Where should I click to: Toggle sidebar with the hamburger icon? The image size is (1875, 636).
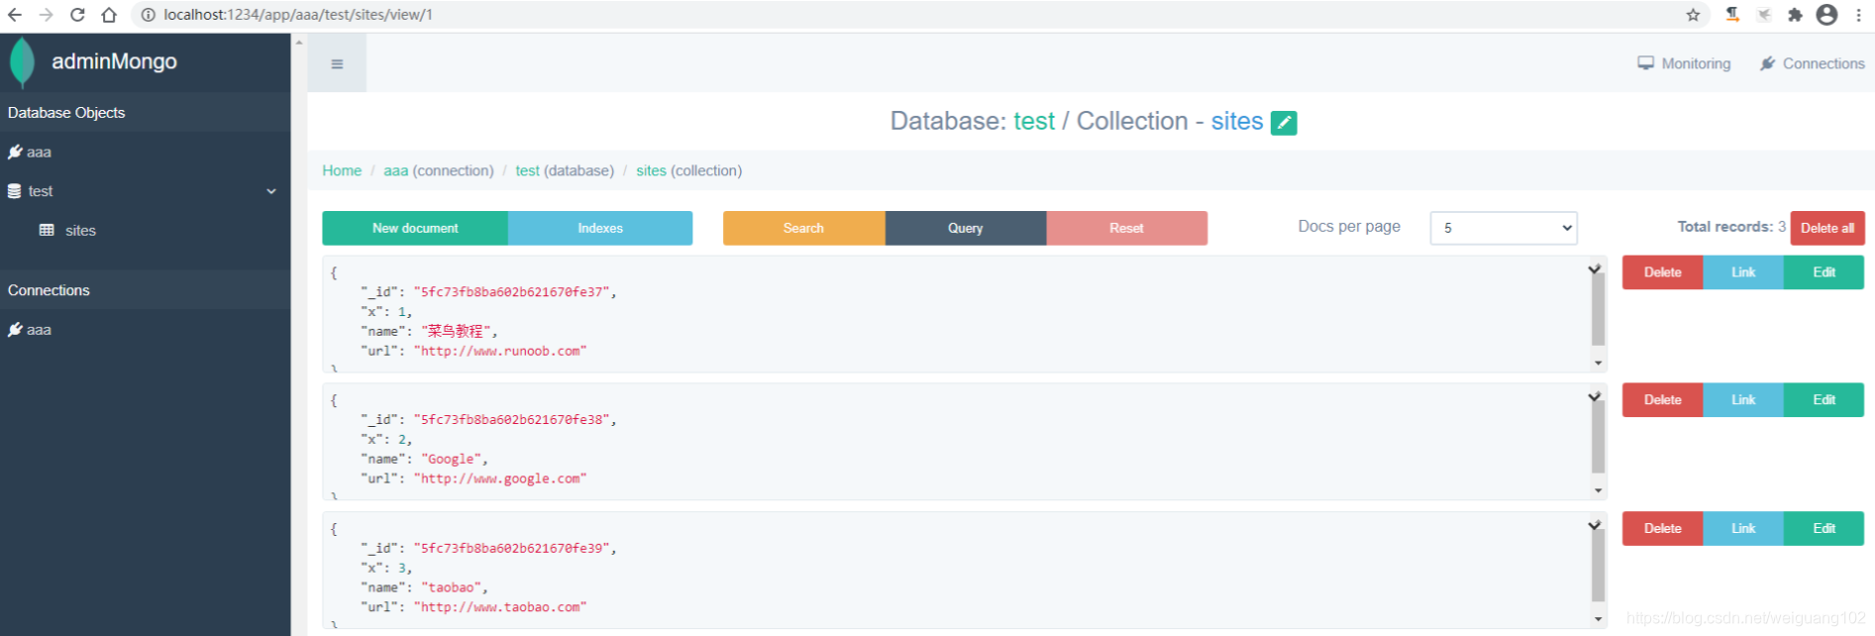[x=337, y=63]
